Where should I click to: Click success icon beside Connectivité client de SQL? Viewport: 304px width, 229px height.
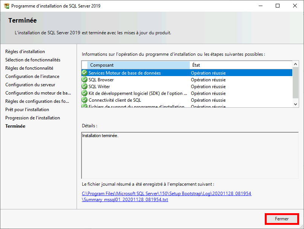point(84,100)
